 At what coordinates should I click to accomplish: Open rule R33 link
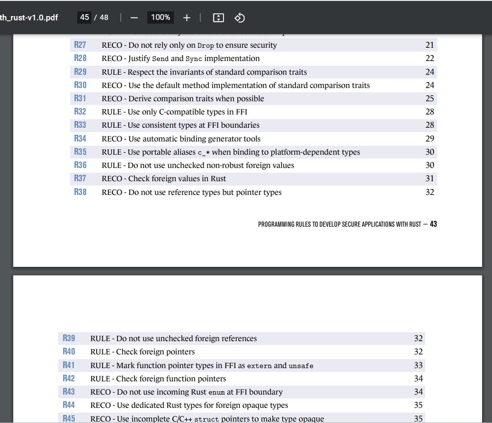[80, 125]
